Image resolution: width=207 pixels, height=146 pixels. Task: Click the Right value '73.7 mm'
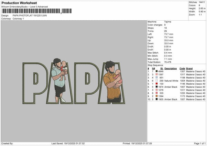(x=169, y=37)
